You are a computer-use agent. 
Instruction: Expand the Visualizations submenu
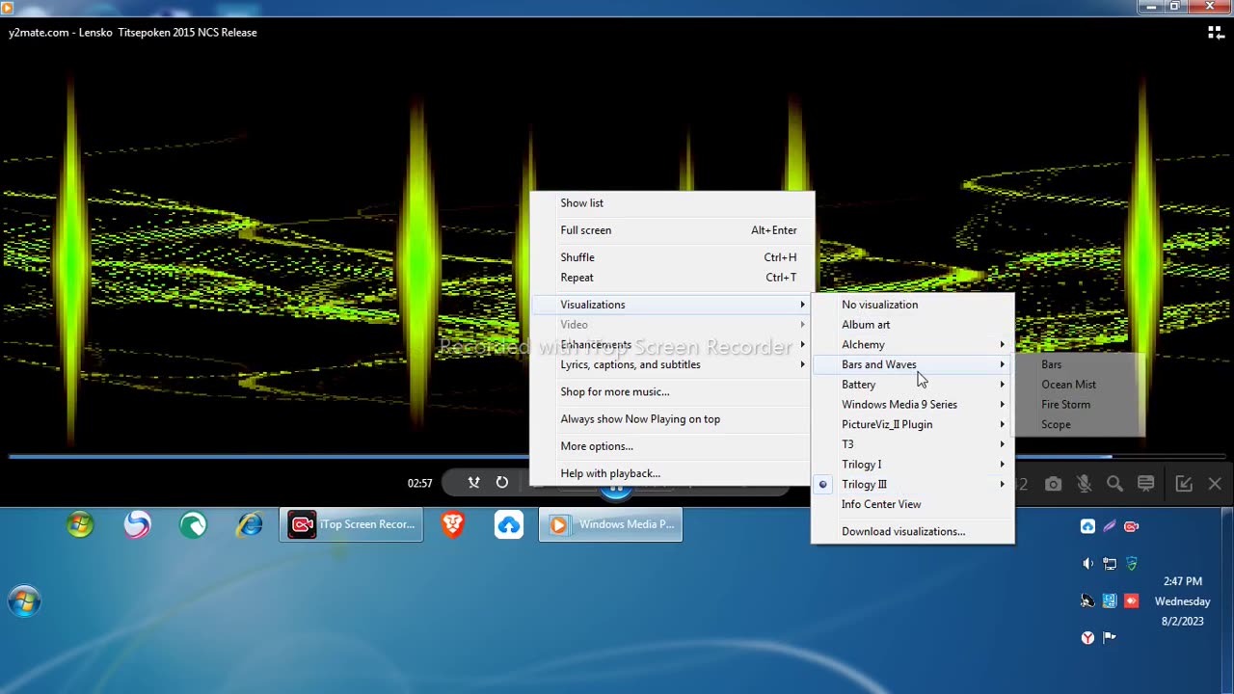click(x=672, y=305)
